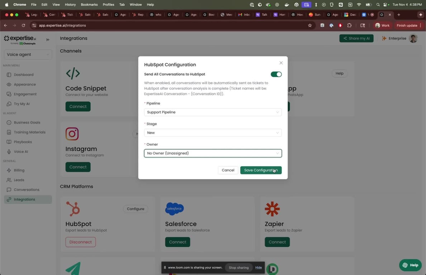Switch to the Inbox Gmail tab
426x275 pixels.
[244, 15]
